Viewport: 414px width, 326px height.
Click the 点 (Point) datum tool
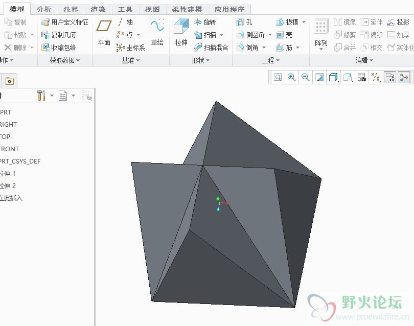[x=125, y=35]
